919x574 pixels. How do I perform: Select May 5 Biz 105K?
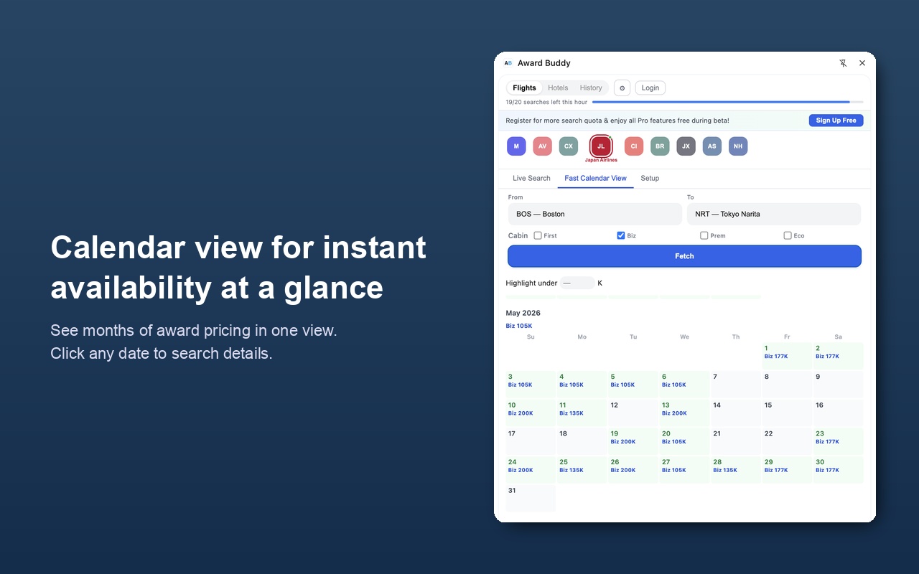[x=633, y=385]
